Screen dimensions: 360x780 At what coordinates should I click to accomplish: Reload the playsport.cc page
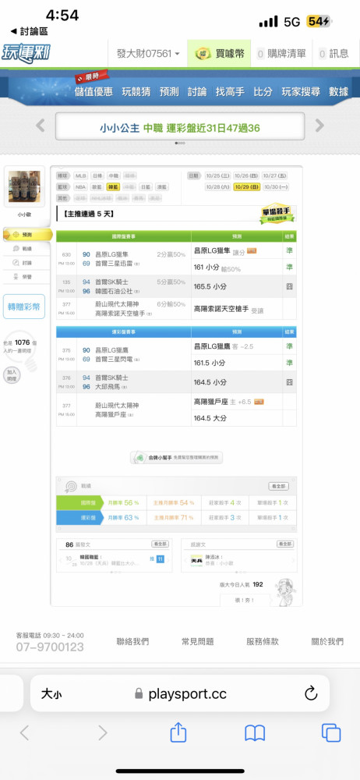pos(311,693)
